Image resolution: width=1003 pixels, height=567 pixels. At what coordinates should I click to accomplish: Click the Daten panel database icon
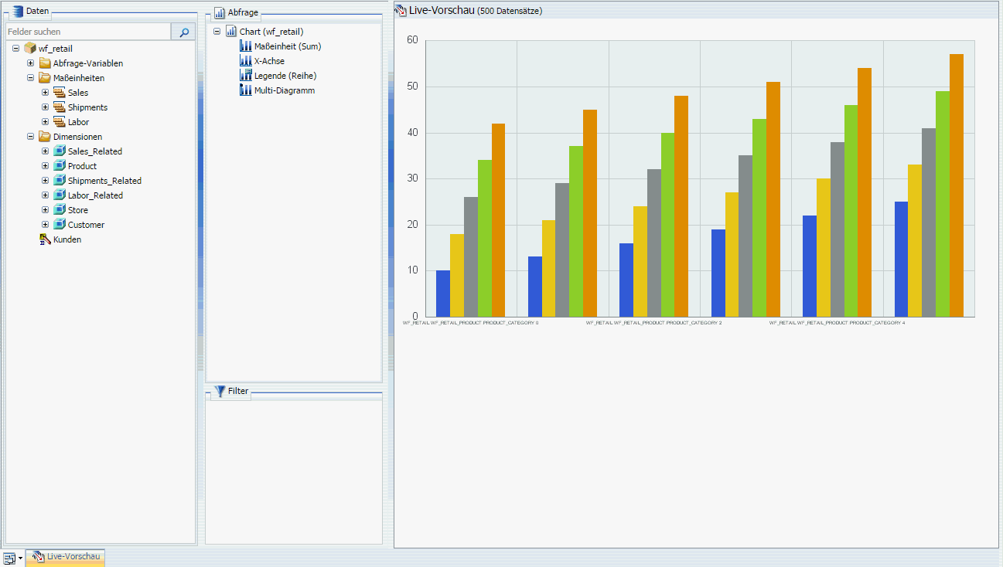coord(18,11)
